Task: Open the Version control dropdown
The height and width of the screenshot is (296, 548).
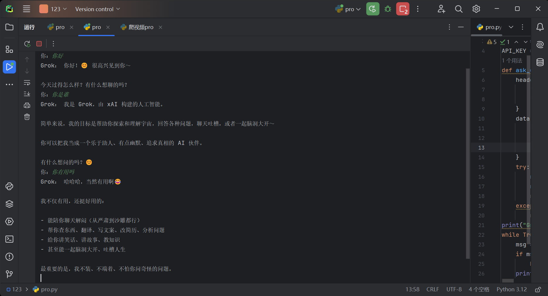Action: pos(97,9)
